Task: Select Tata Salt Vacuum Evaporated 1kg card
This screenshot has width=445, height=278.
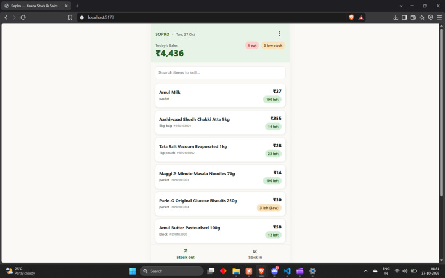Action: (220, 149)
